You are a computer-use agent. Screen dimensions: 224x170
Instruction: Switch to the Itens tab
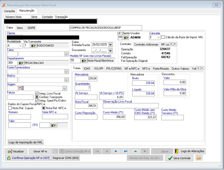click(20, 27)
